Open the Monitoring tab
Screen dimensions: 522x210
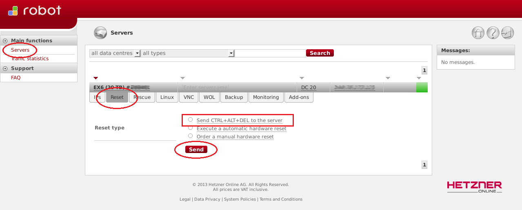click(266, 97)
